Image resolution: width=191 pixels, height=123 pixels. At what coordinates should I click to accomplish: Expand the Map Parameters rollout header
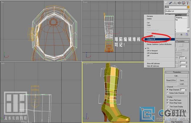click(177, 122)
